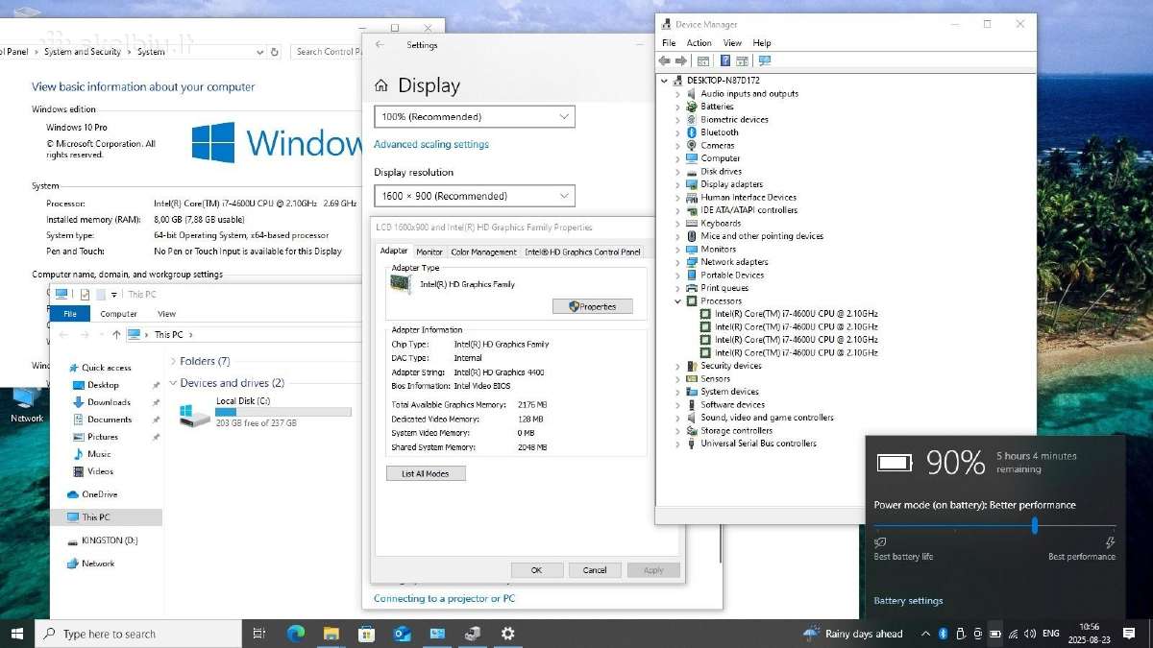
Task: Click System and Security breadcrumb in Control Panel
Action: pos(83,52)
